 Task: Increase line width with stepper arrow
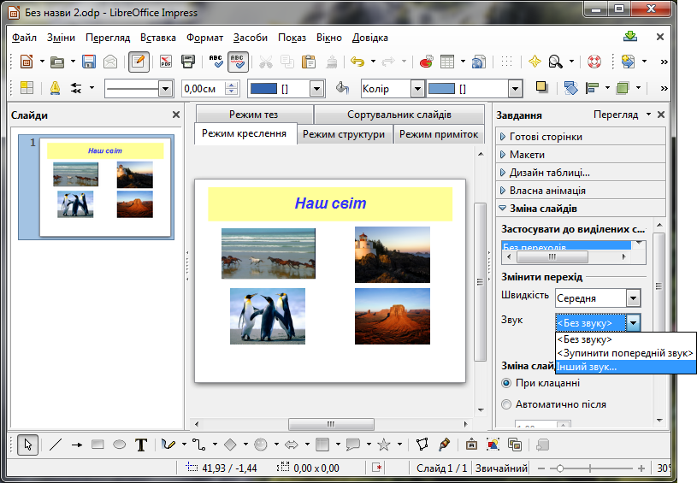coord(231,85)
